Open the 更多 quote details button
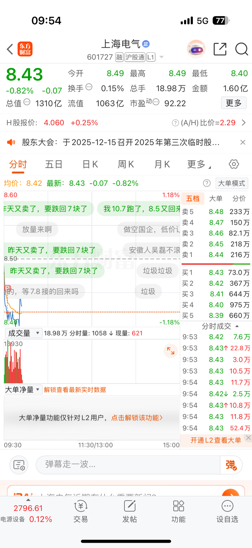The height and width of the screenshot is (548, 252). point(234,103)
